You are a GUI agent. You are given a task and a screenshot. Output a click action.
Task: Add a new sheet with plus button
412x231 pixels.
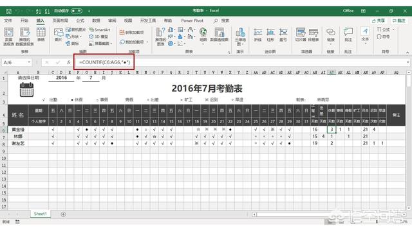pos(63,214)
